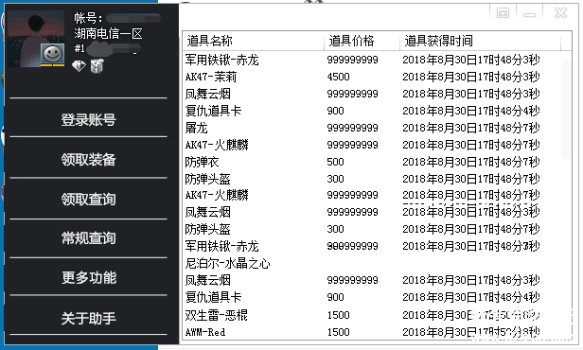This screenshot has width=583, height=350.
Task: Sort by the 道具获得时间 column header
Action: pos(480,41)
